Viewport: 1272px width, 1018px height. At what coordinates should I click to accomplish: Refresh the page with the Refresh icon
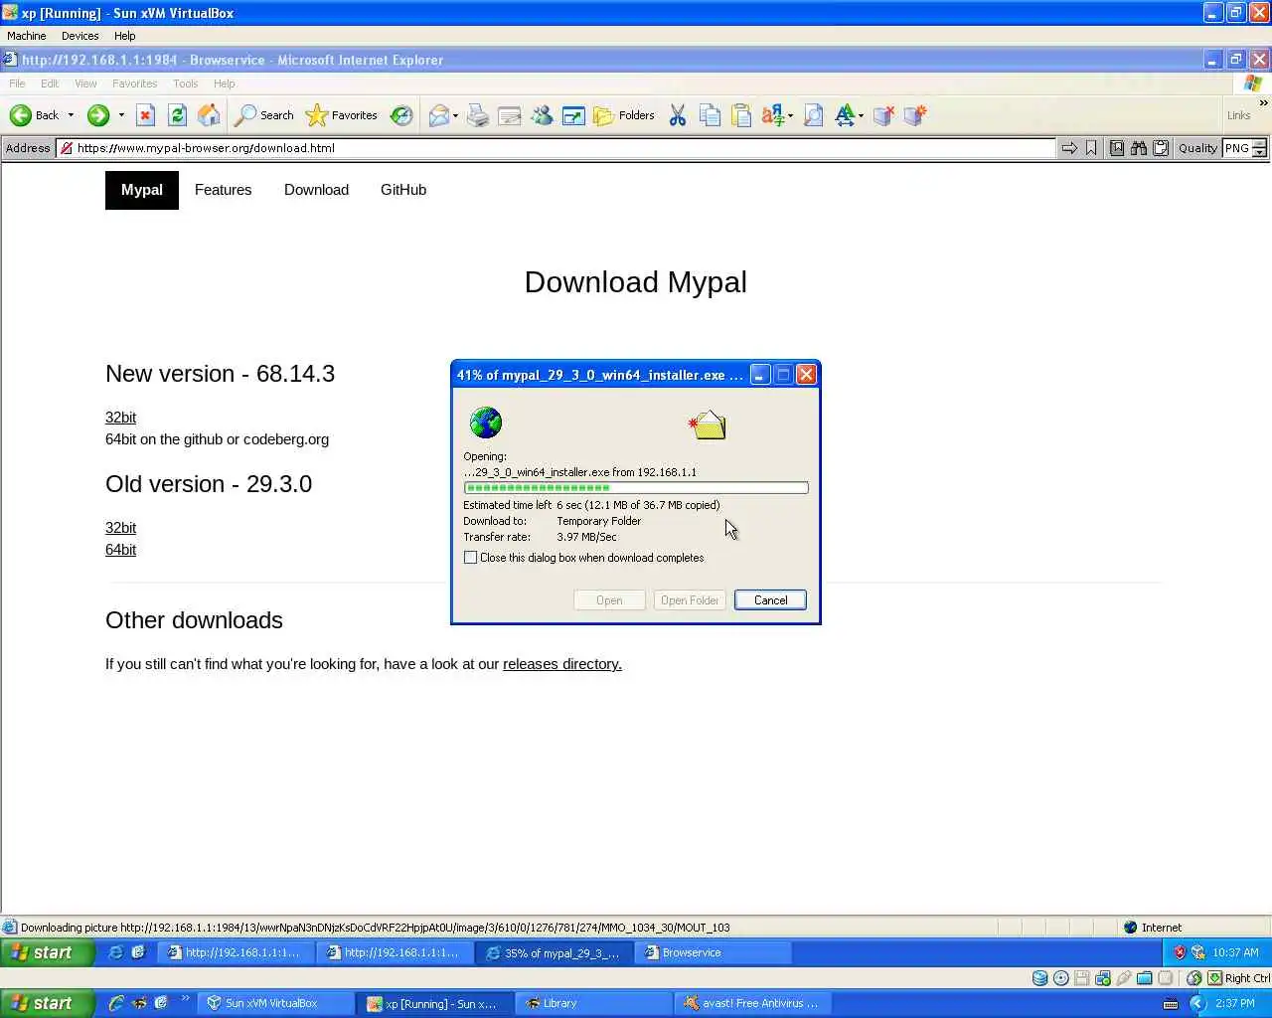pyautogui.click(x=177, y=115)
